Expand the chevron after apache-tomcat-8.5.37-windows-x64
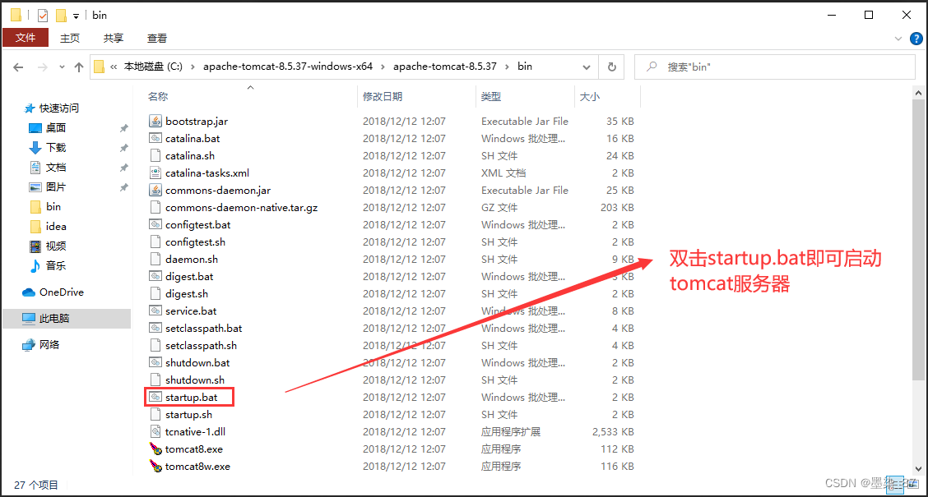The height and width of the screenshot is (497, 928). pyautogui.click(x=383, y=67)
